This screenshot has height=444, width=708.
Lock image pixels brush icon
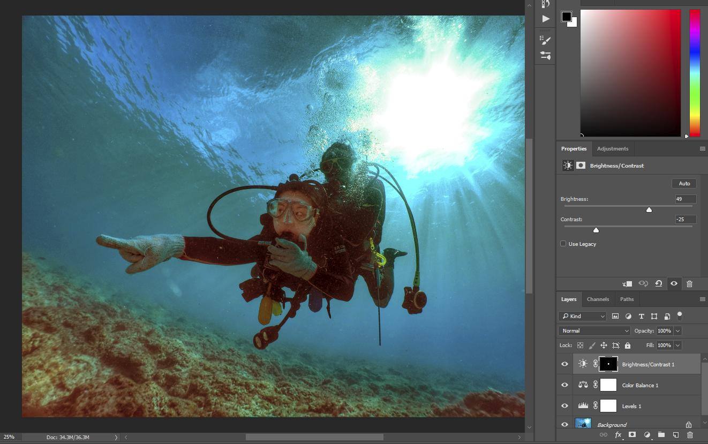tap(592, 345)
